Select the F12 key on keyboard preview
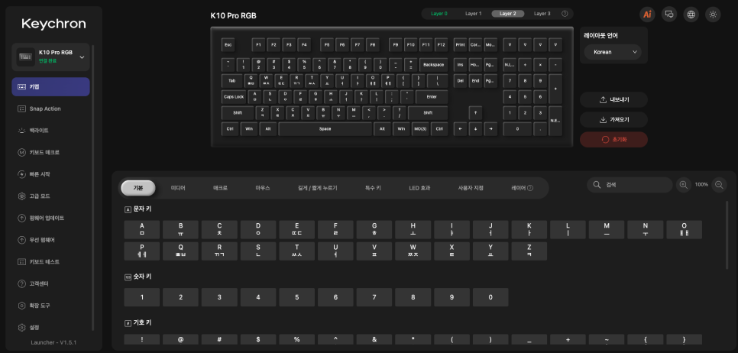 click(x=441, y=45)
